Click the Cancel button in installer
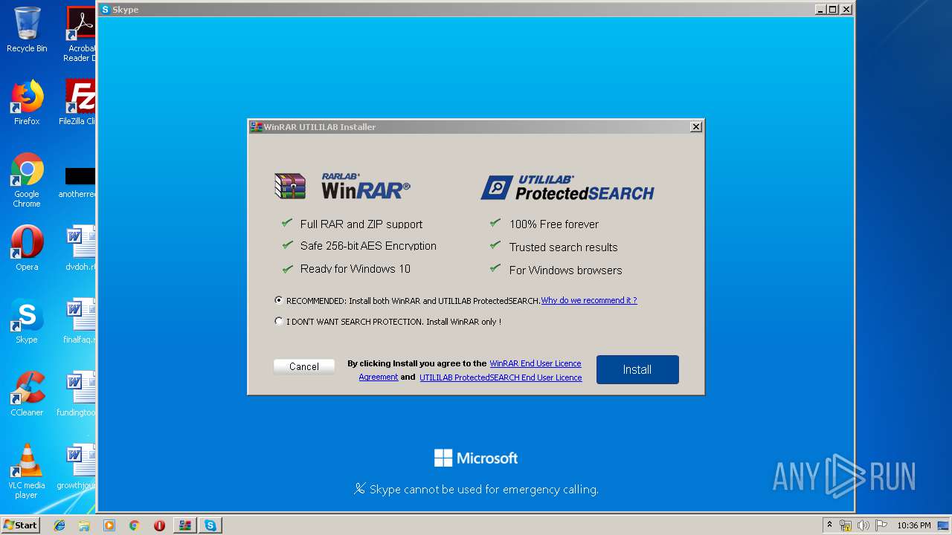The width and height of the screenshot is (952, 535). 304,366
